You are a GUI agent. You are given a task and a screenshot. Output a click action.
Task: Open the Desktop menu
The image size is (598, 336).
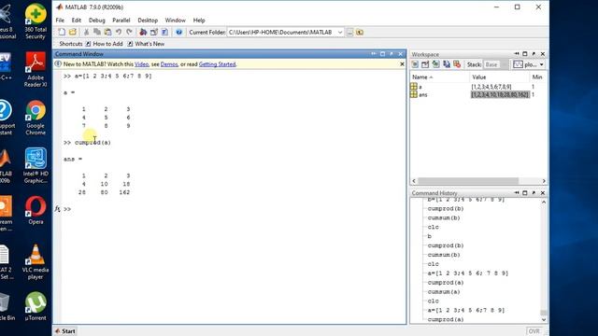(x=148, y=21)
